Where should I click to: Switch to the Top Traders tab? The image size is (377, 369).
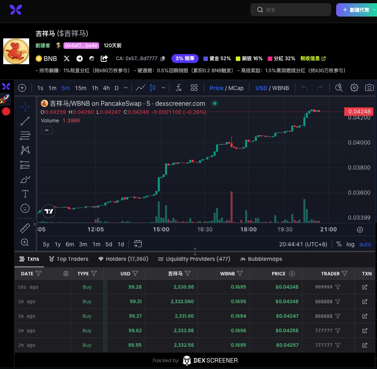(x=68, y=259)
